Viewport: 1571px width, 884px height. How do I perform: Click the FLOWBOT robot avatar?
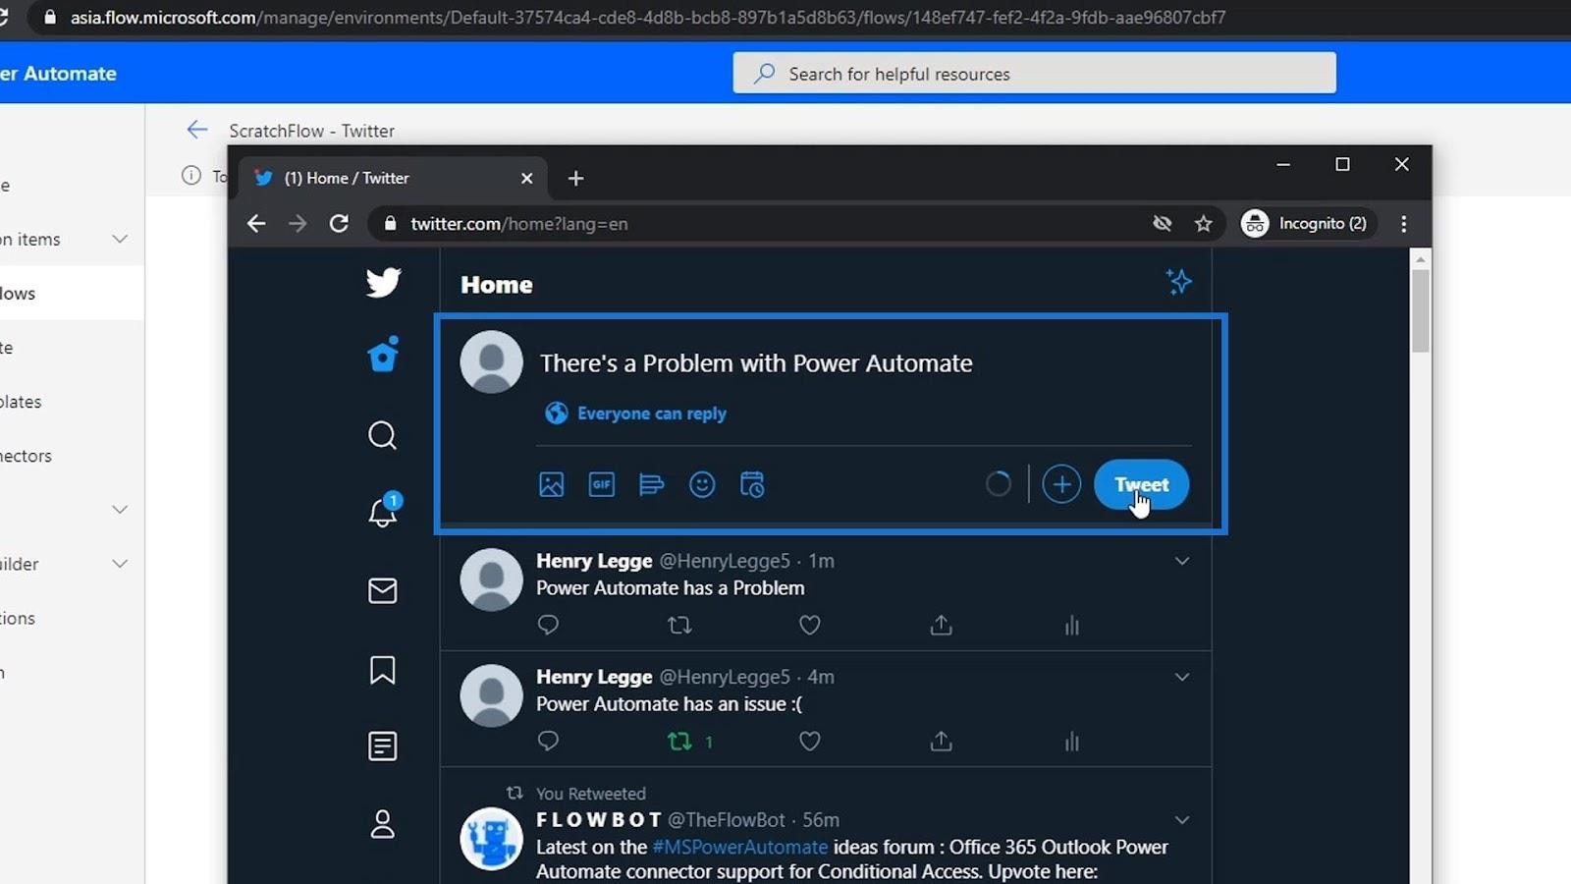pos(491,839)
